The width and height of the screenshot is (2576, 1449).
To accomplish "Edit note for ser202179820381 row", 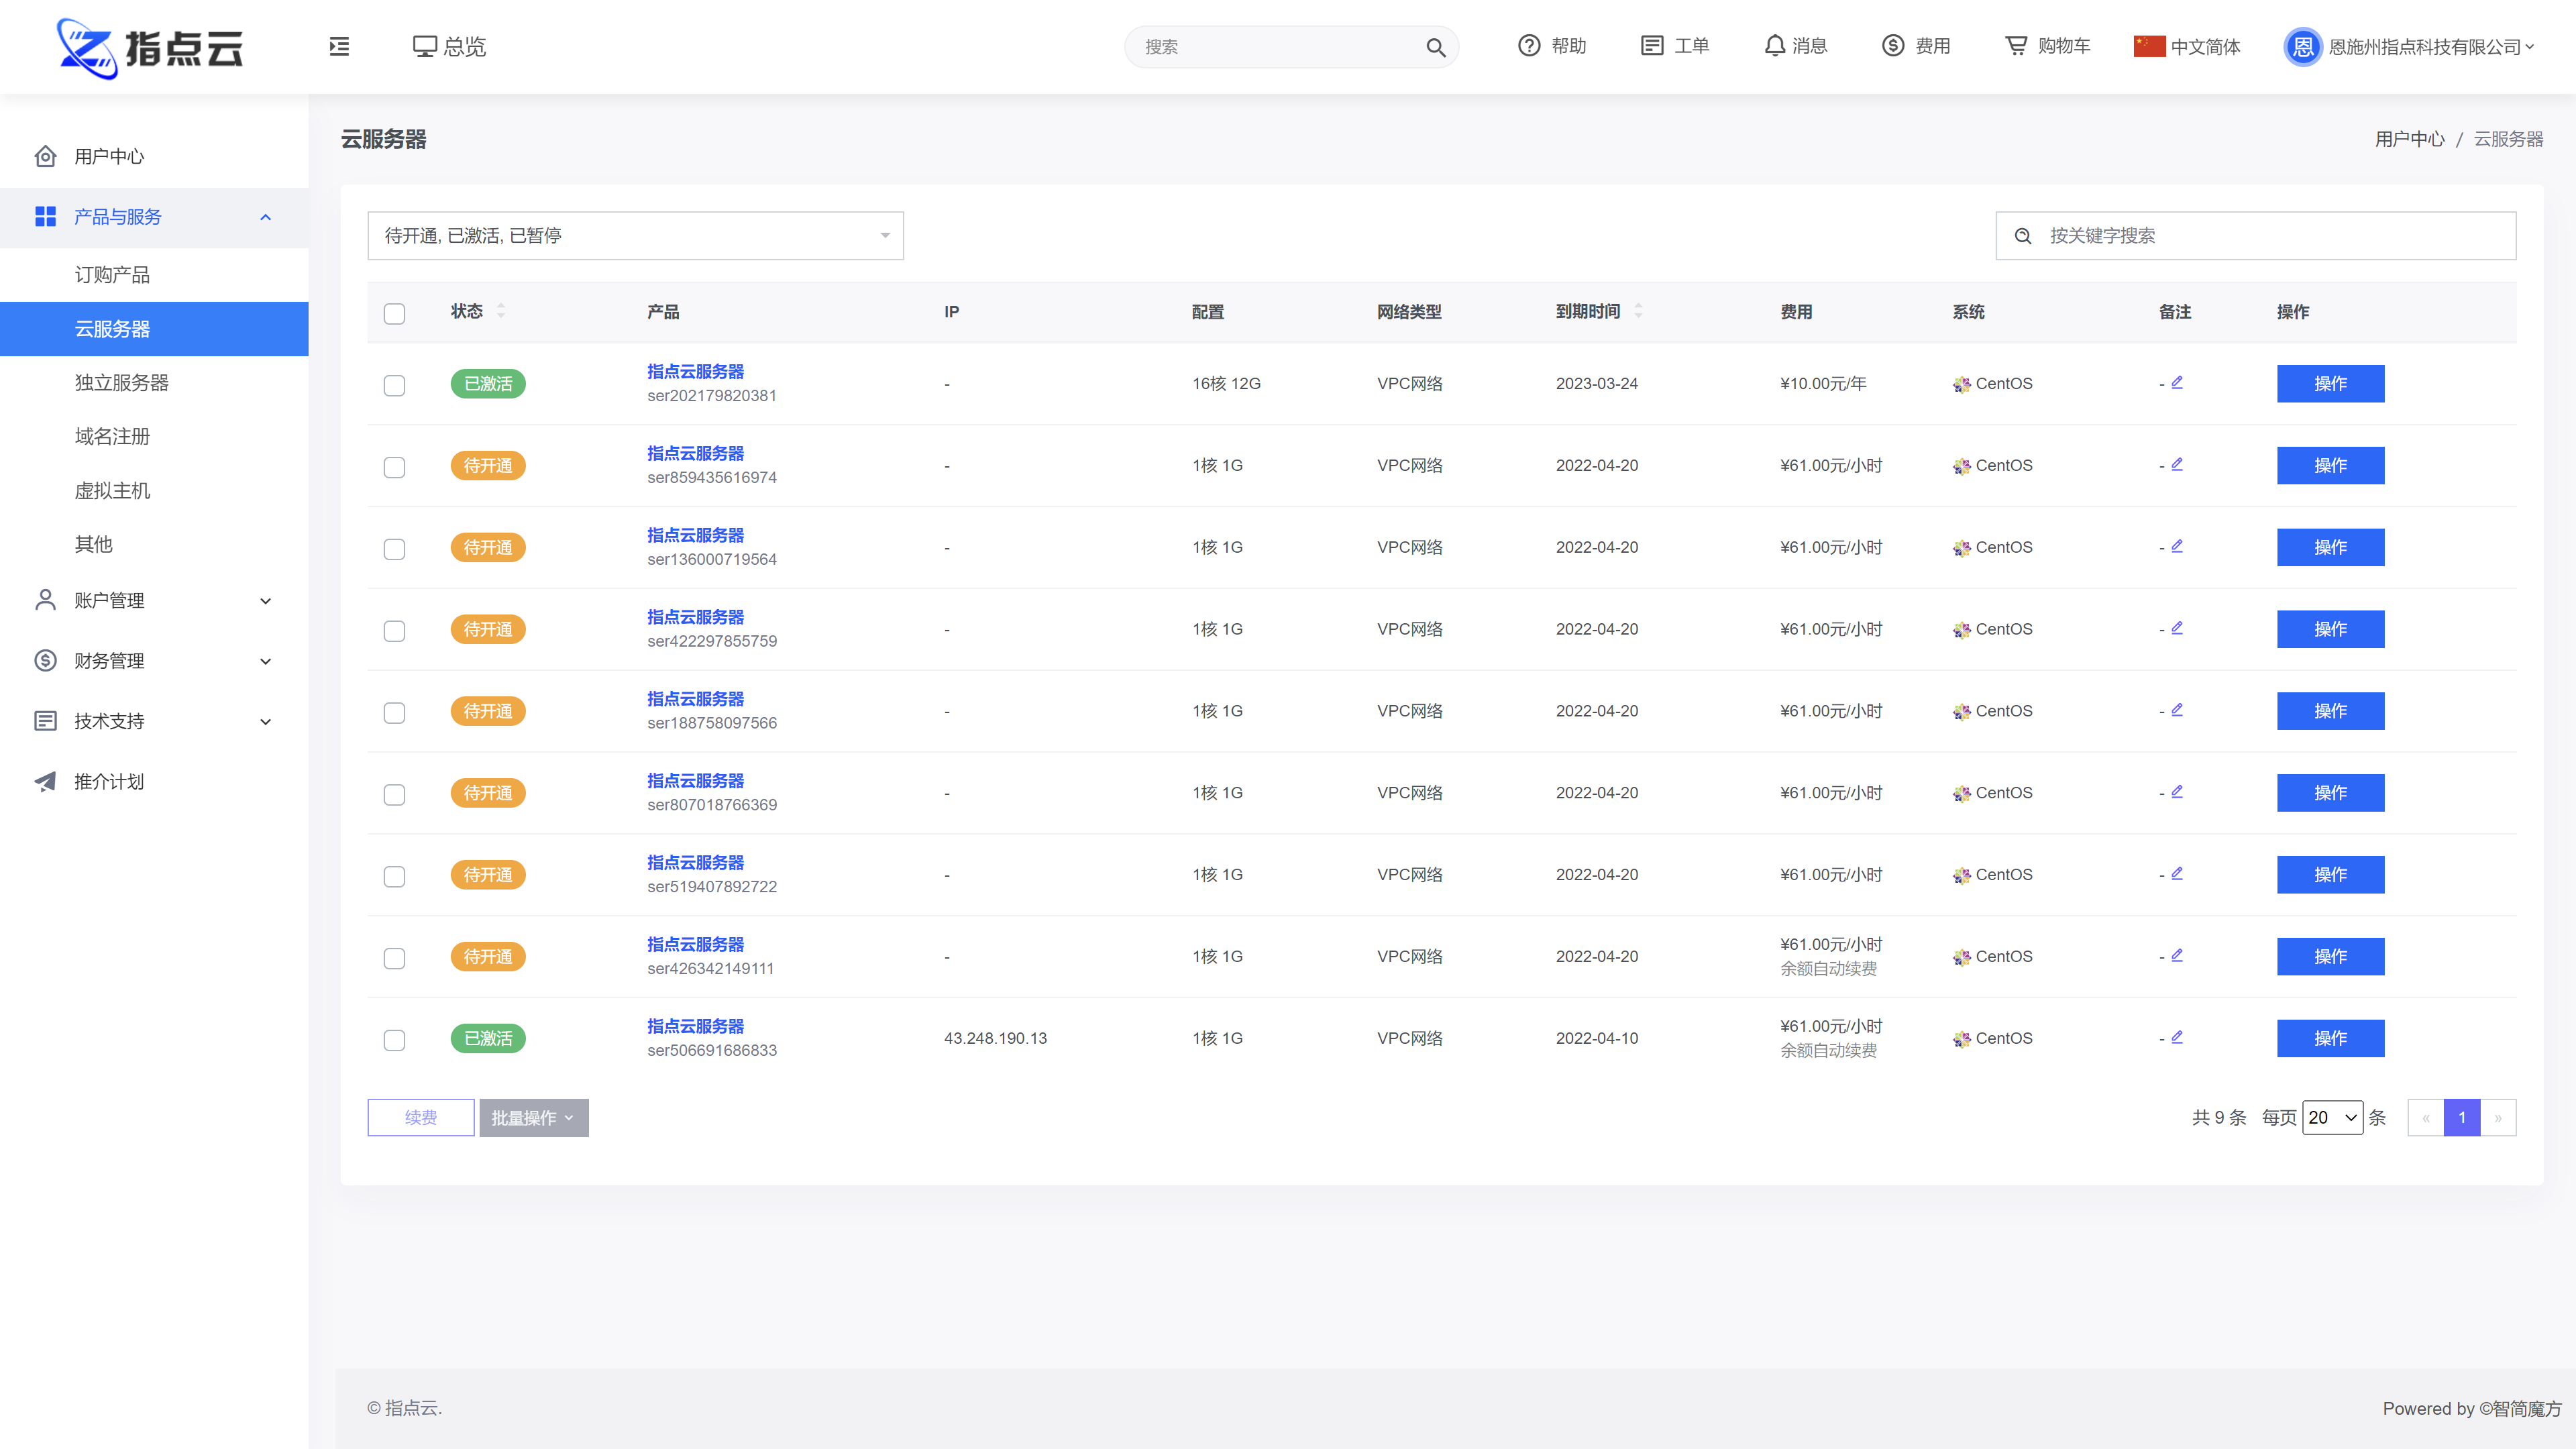I will tap(2177, 382).
